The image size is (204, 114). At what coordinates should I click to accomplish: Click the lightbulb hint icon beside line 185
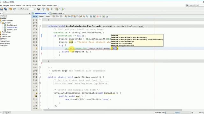pos(36,48)
